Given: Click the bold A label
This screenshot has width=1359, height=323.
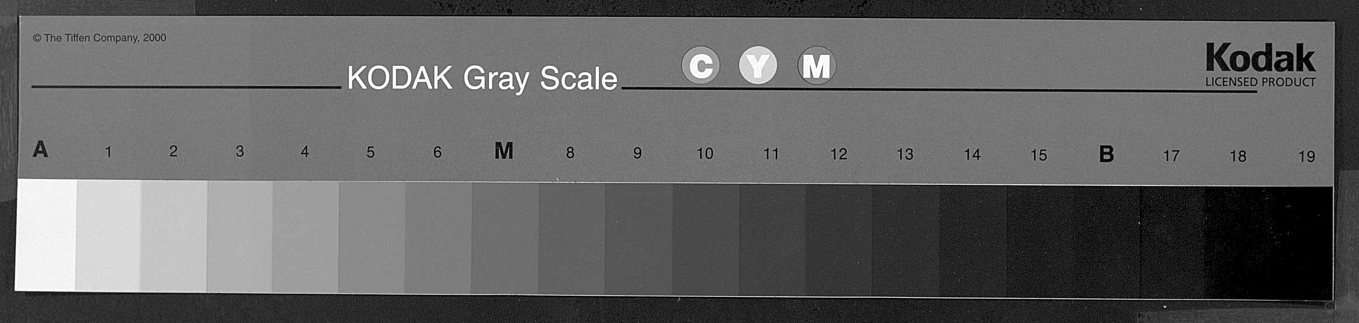Looking at the screenshot, I should point(40,149).
